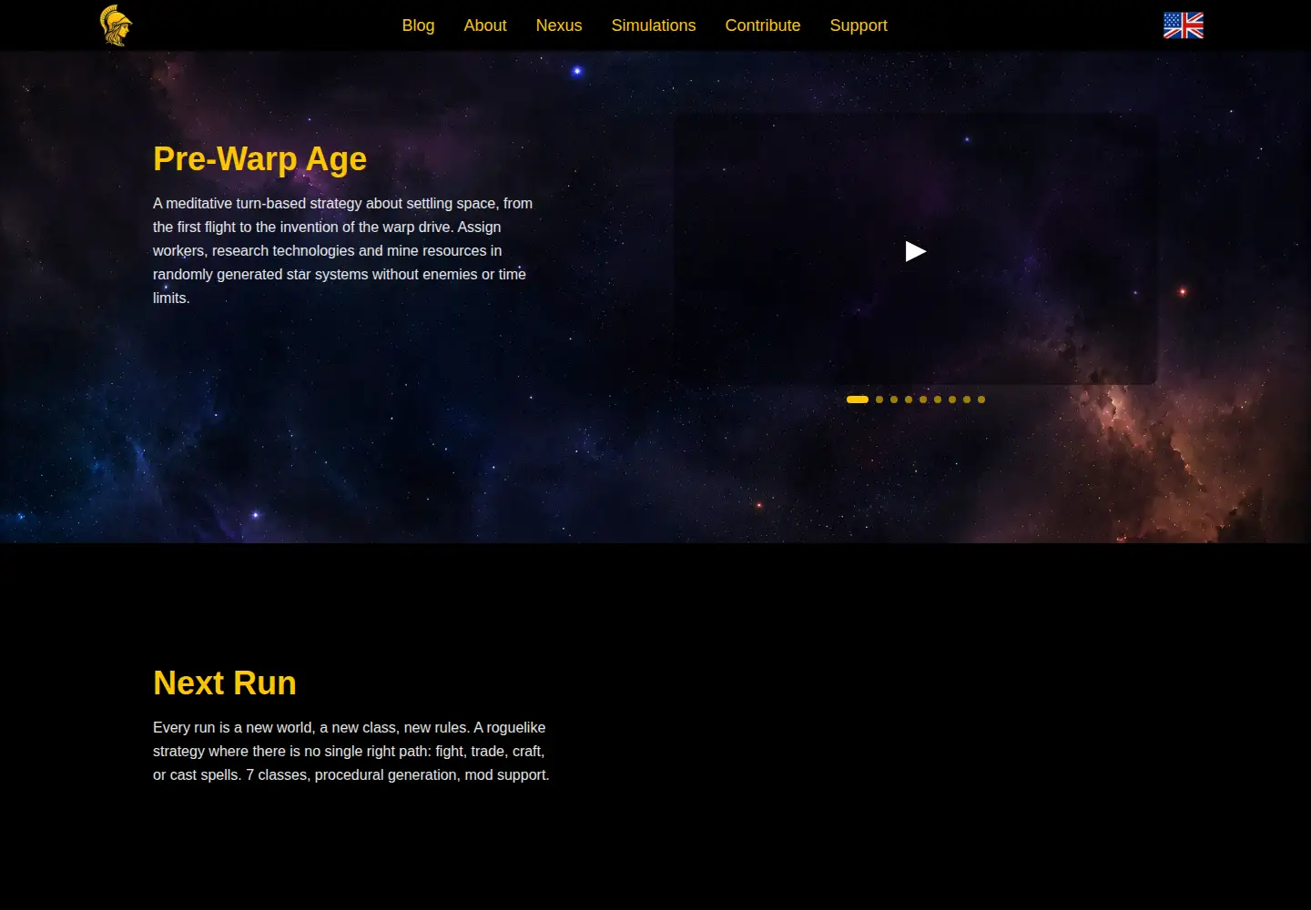Image resolution: width=1311 pixels, height=910 pixels.
Task: Jump to the last carousel slide dot
Action: pyautogui.click(x=981, y=399)
